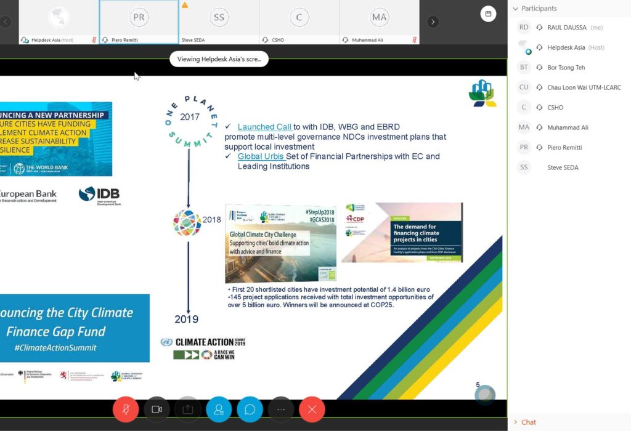Open the 'Global Urbis' link
Screen dimensions: 631x431
pyautogui.click(x=261, y=156)
